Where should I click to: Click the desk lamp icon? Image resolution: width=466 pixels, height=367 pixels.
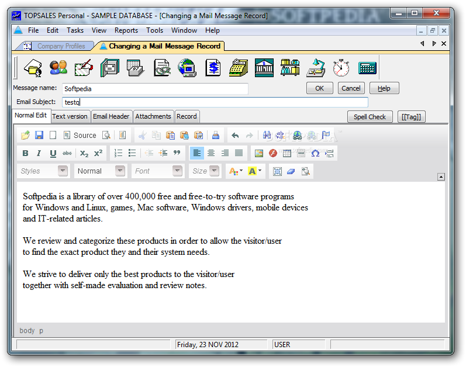316,68
